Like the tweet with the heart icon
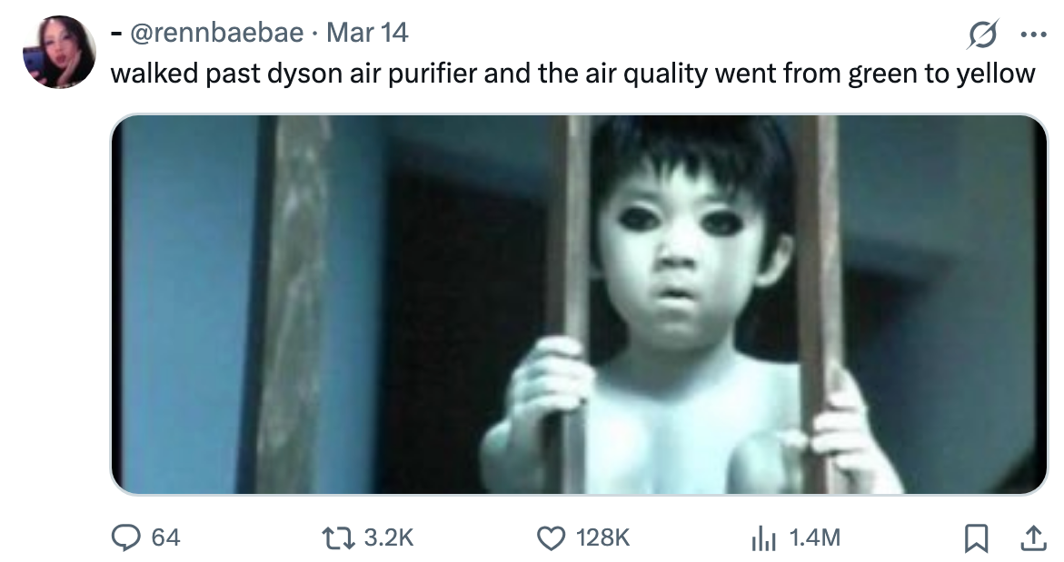This screenshot has height=562, width=1064. 551,538
